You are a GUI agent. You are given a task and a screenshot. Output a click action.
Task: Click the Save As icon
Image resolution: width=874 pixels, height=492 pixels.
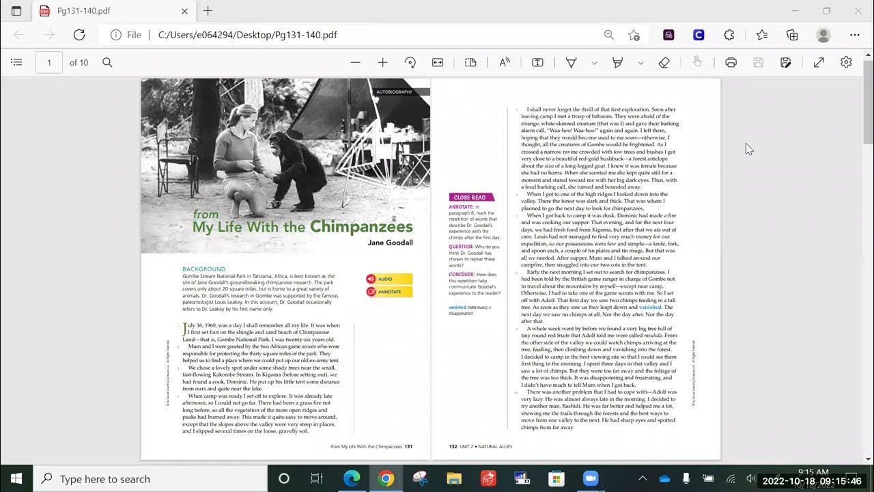point(785,62)
